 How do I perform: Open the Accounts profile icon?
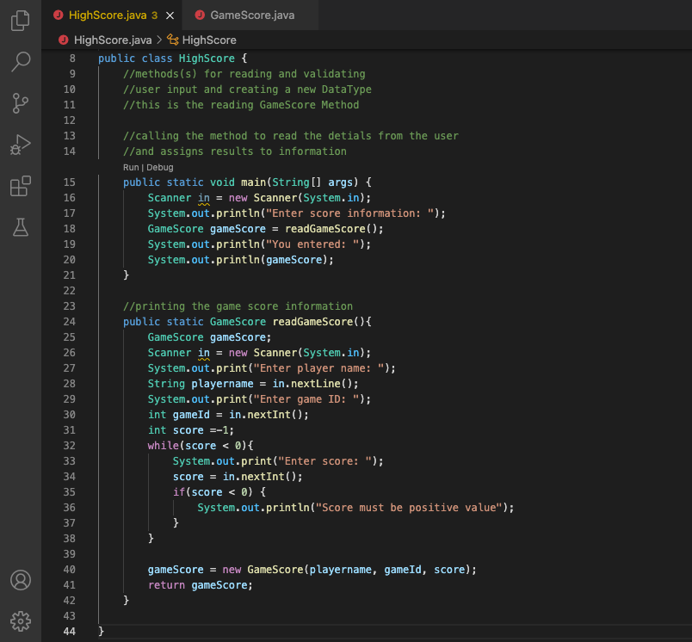click(x=21, y=580)
